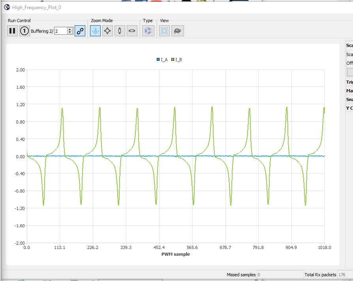Screen dimensions: 353x281
Task: Select the four-arrow zoom mode icon
Action: [x=107, y=31]
